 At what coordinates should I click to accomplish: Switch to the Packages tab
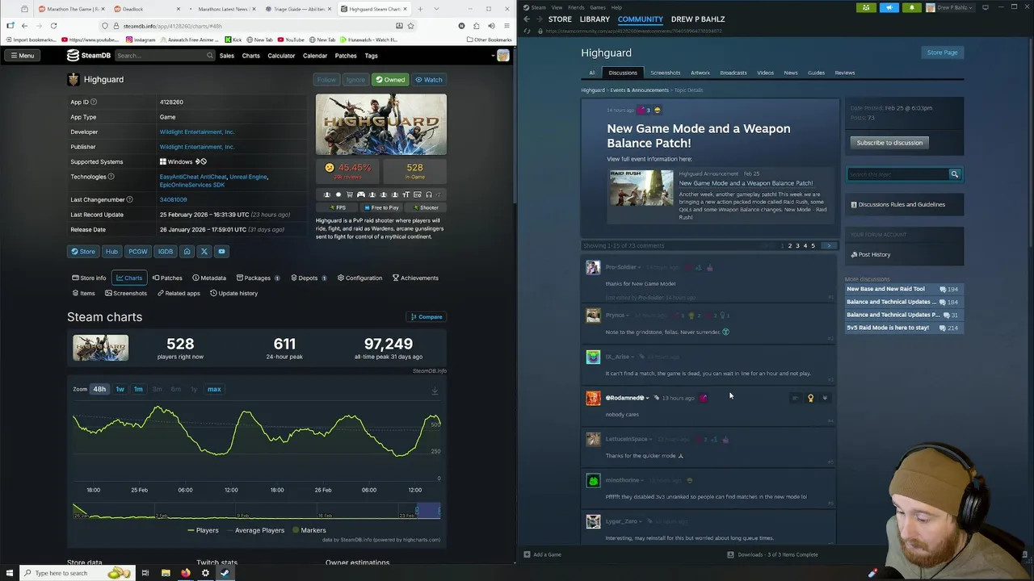point(257,278)
